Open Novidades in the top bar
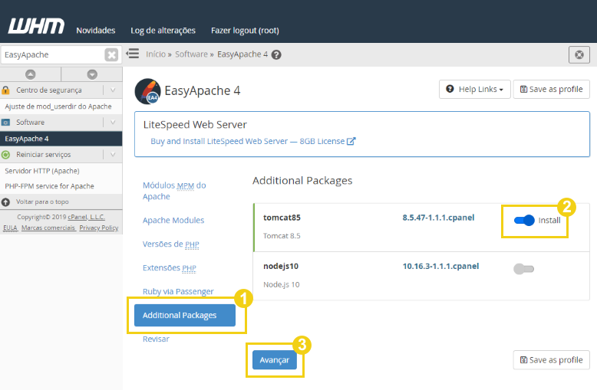 pos(96,31)
